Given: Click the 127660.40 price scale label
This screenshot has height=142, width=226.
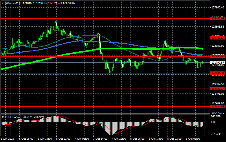Looking at the screenshot, I should coord(218,8).
